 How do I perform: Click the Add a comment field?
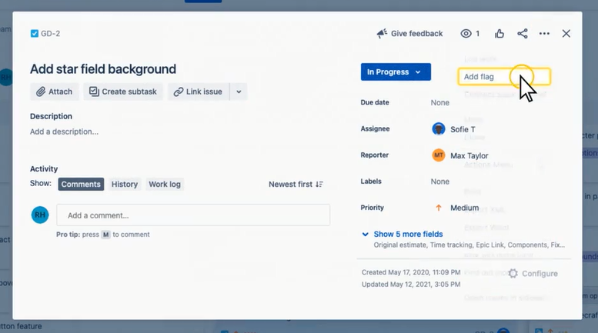(193, 215)
